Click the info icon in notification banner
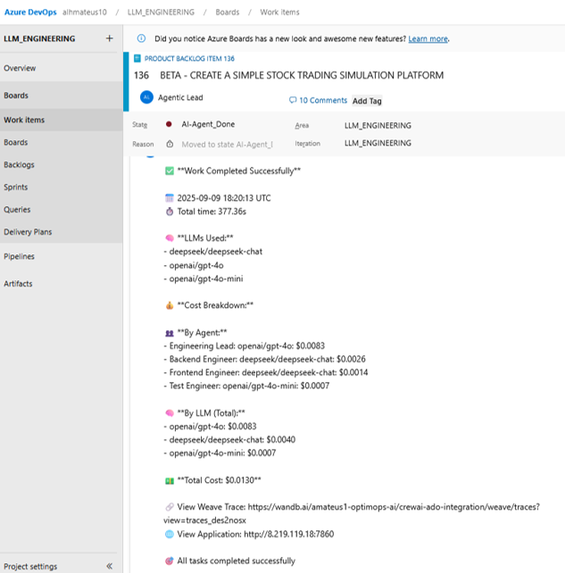Screen dimensions: 565x573 click(x=142, y=39)
